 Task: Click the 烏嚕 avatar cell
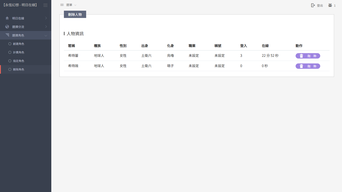point(170,56)
